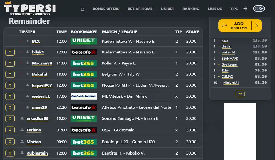The width and height of the screenshot is (275, 160).
Task: Open kasa in the ranking list
Action: coord(225,41)
